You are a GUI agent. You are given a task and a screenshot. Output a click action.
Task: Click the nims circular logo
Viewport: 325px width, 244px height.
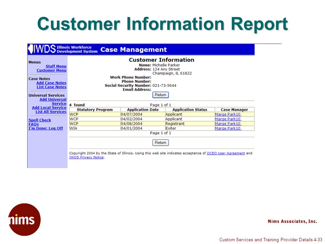(24, 220)
